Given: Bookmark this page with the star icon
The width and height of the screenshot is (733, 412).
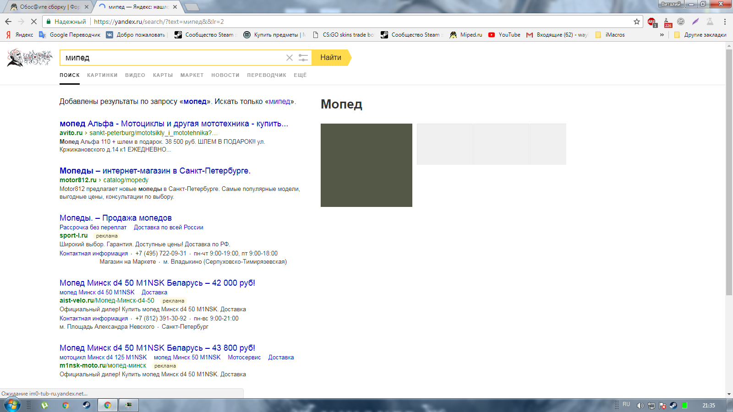Looking at the screenshot, I should 637,22.
